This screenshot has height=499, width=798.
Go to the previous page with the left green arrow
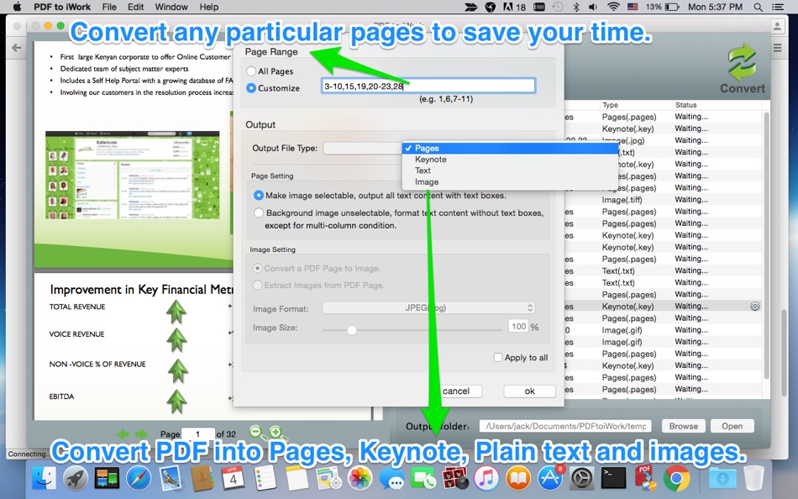point(123,433)
